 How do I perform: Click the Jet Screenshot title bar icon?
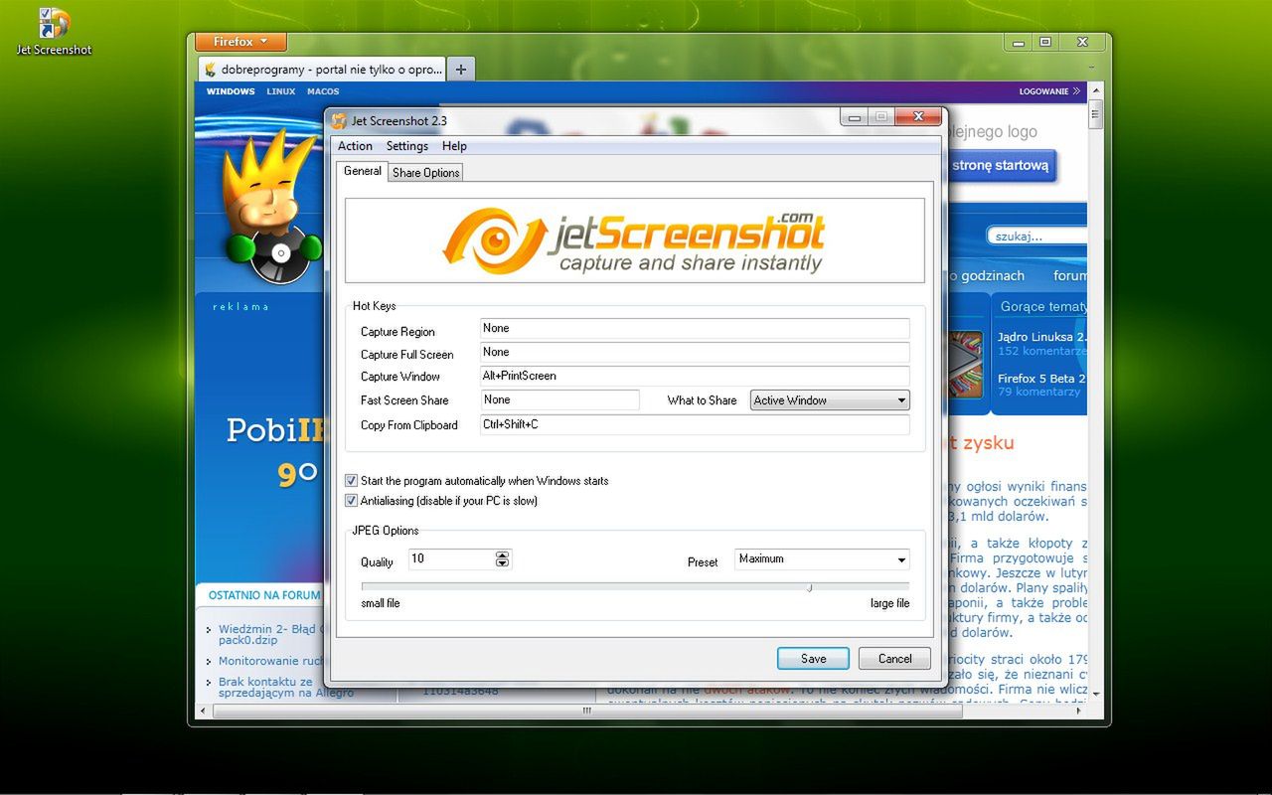(339, 121)
